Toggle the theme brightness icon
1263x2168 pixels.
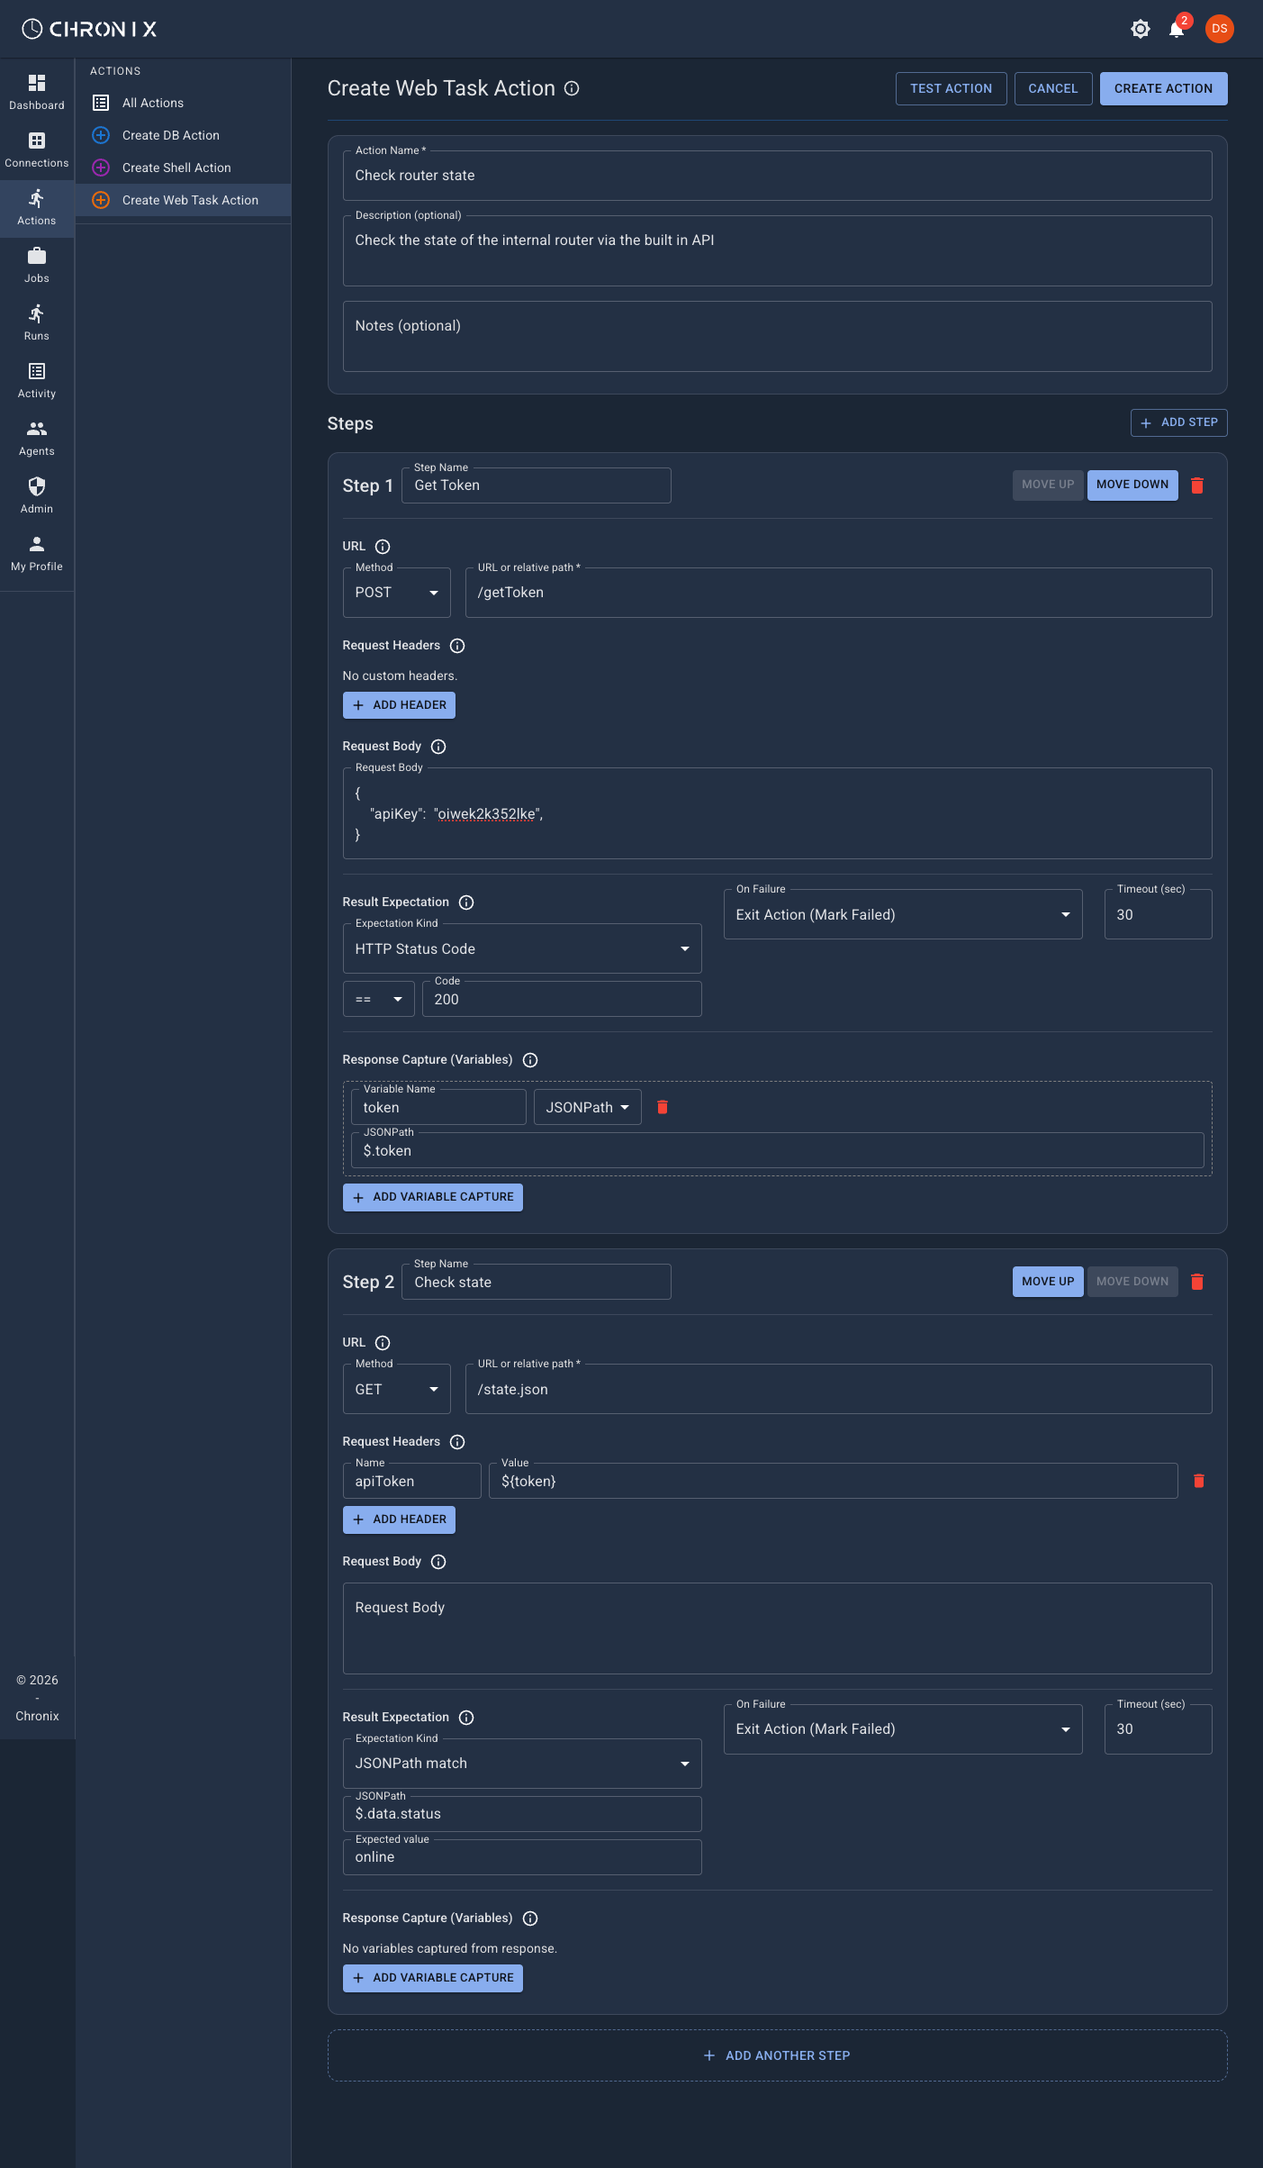click(1141, 29)
